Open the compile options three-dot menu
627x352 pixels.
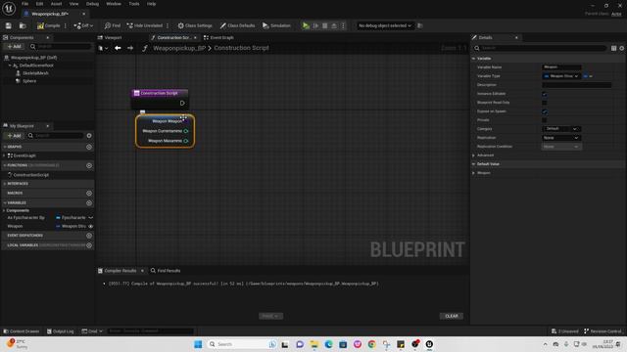point(66,25)
